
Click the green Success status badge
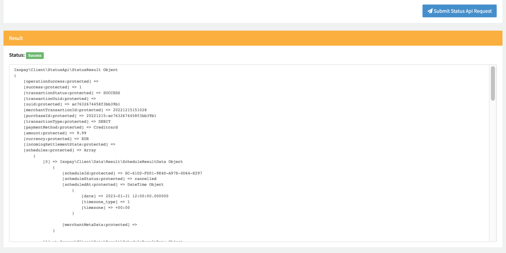tap(35, 56)
